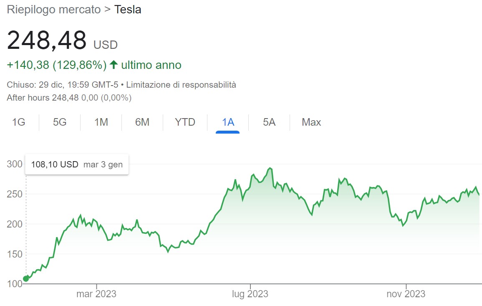Select the 1G time range tab
The height and width of the screenshot is (306, 482).
tap(19, 122)
